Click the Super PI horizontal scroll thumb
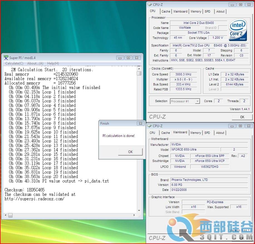Image resolution: width=255 pixels, height=244 pixels. (10, 215)
